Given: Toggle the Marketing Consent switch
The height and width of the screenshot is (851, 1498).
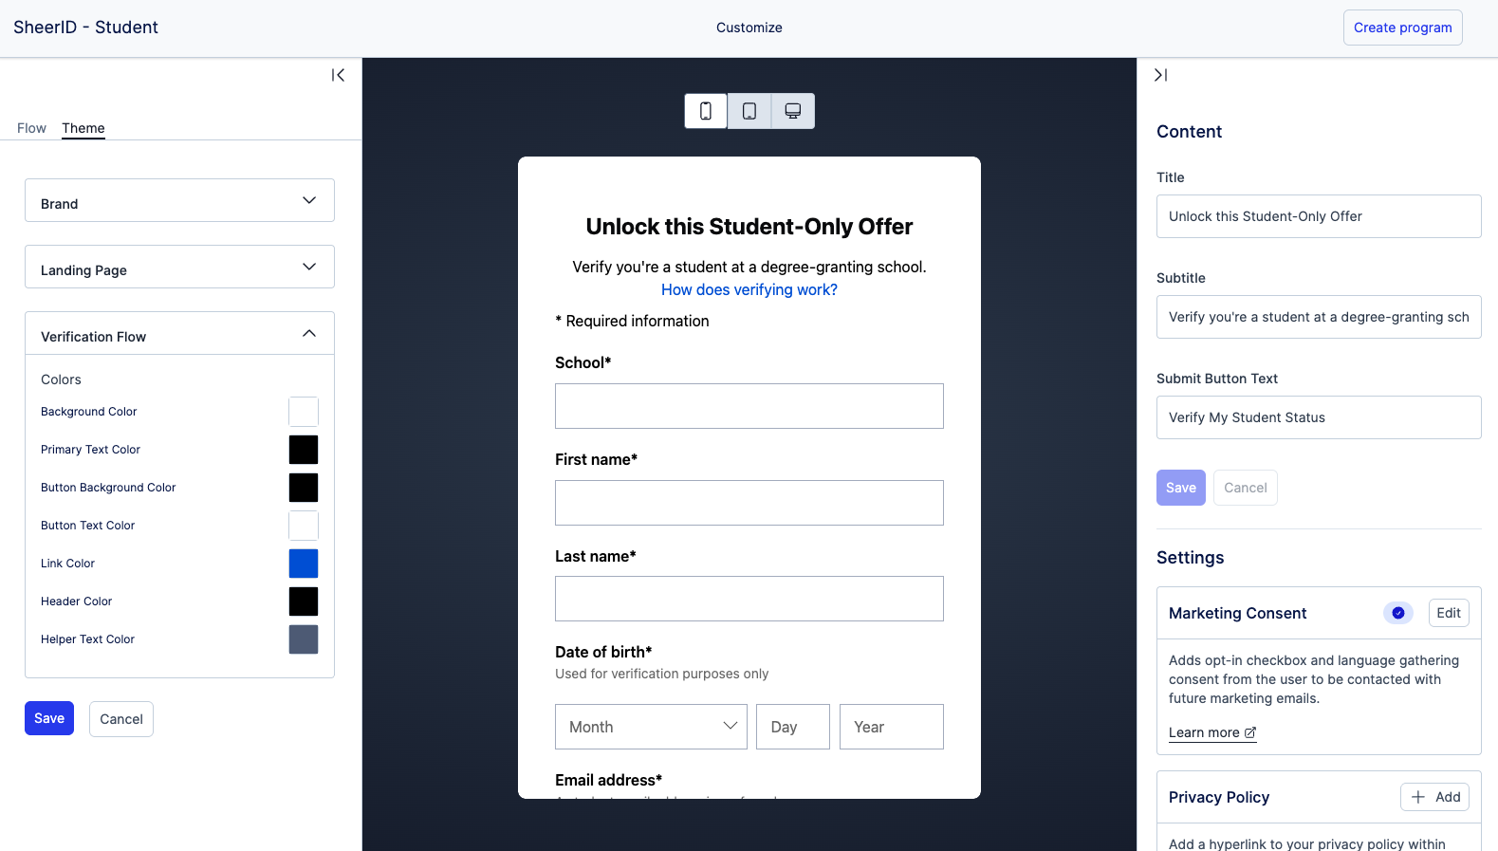Looking at the screenshot, I should (1397, 613).
